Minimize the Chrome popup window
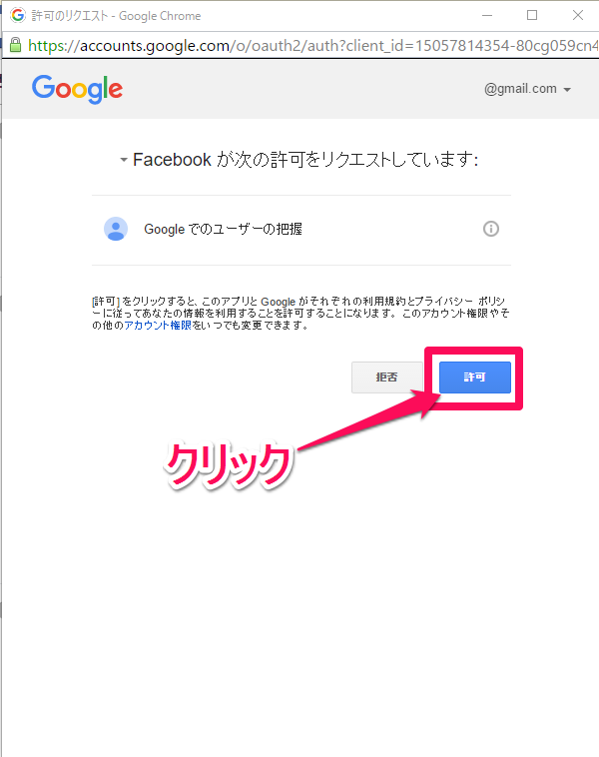 click(x=487, y=15)
